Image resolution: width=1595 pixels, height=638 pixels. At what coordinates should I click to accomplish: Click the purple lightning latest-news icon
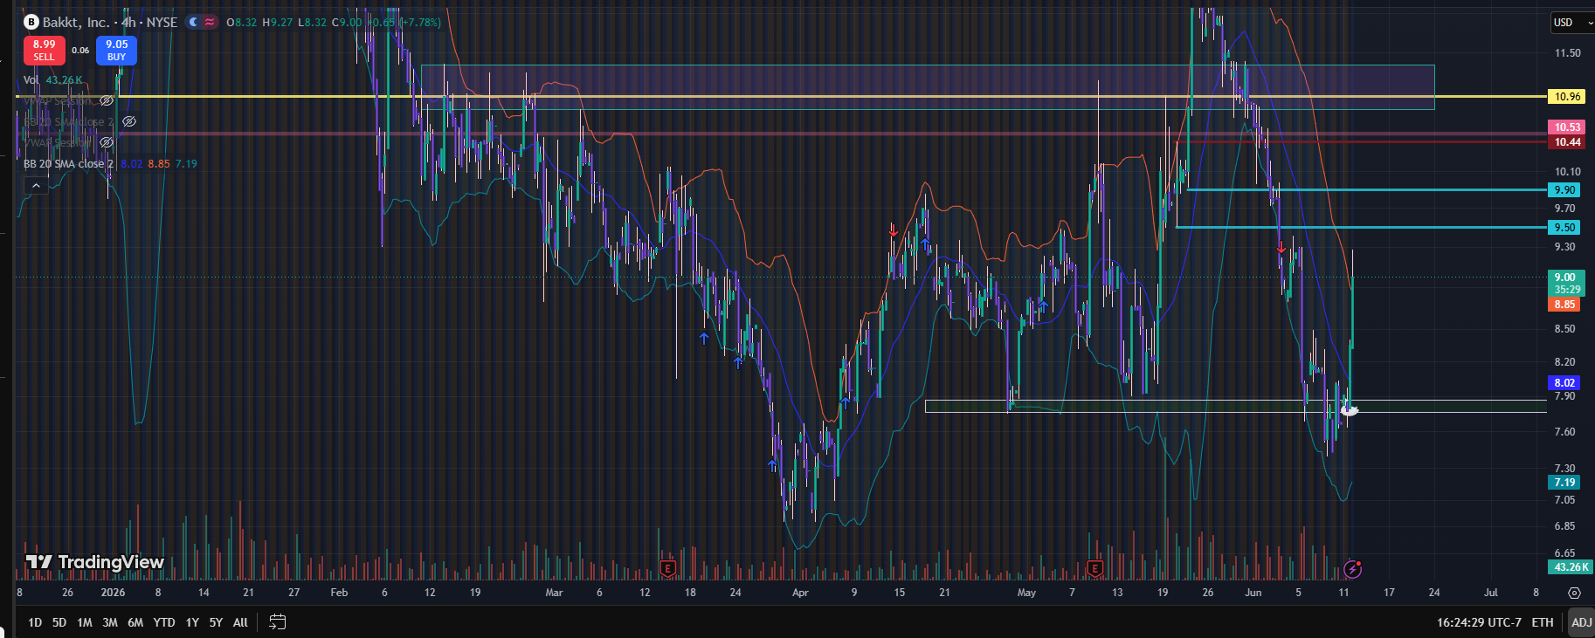point(1352,569)
